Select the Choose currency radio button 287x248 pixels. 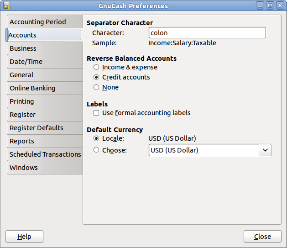point(96,150)
